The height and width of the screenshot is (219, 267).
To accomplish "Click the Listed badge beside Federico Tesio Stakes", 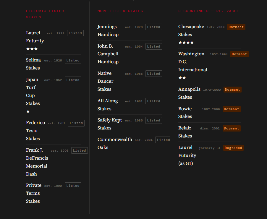I will tap(76, 123).
